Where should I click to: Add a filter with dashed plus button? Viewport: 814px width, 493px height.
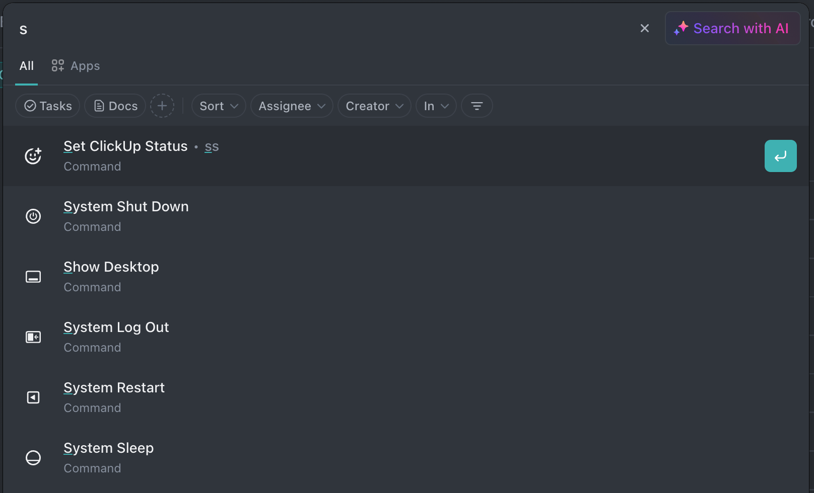click(162, 106)
